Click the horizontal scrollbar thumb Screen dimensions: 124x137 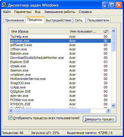(x=52, y=110)
